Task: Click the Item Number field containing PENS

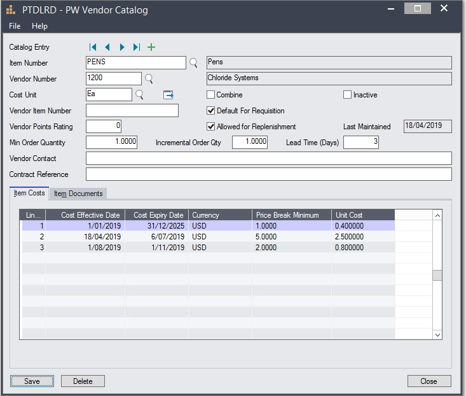Action: click(x=136, y=63)
